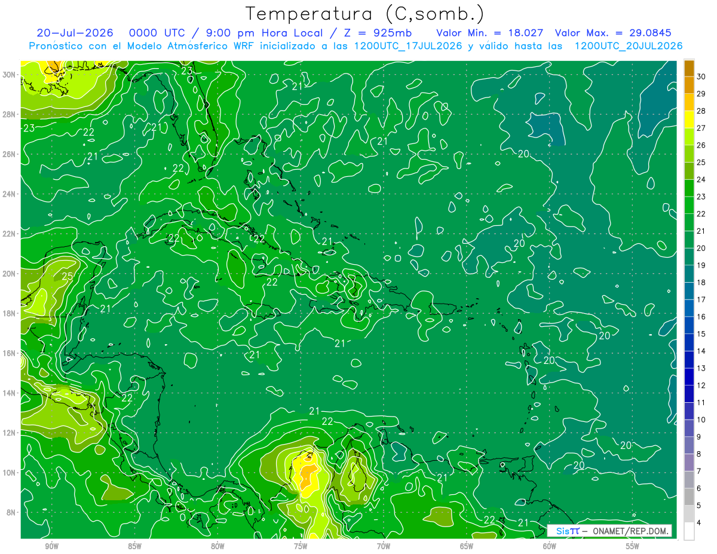Click the color bar segment between 29 and 30
This screenshot has height=554, width=717.
click(x=689, y=85)
